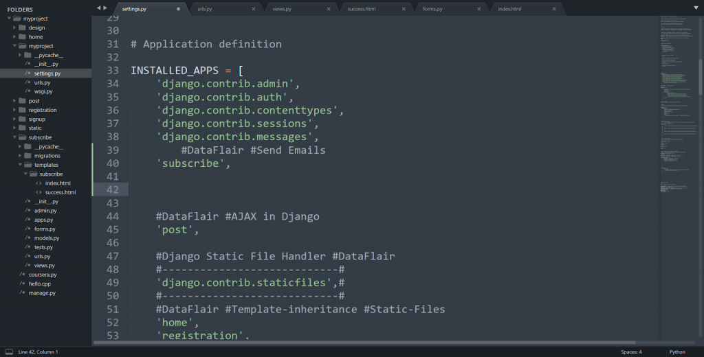Open the tab list dropdown arrow
This screenshot has height=357, width=704.
point(696,8)
